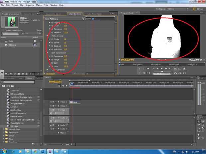Screen dimensions: 206x154
Task: Step forward one frame in Program monitor
Action: [x=166, y=68]
